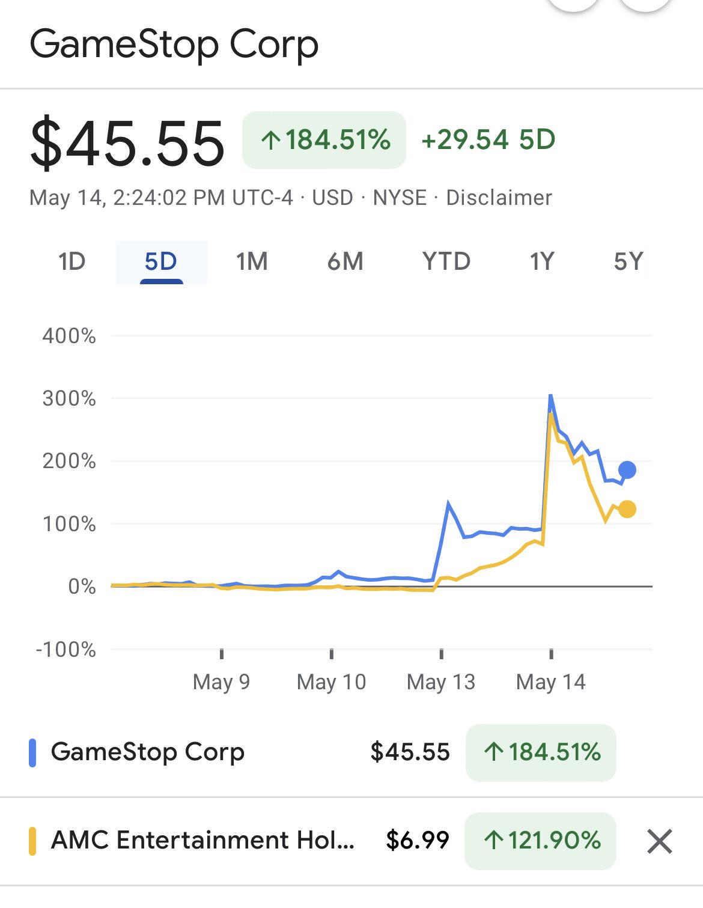Switch to the 1M chart view

[251, 261]
